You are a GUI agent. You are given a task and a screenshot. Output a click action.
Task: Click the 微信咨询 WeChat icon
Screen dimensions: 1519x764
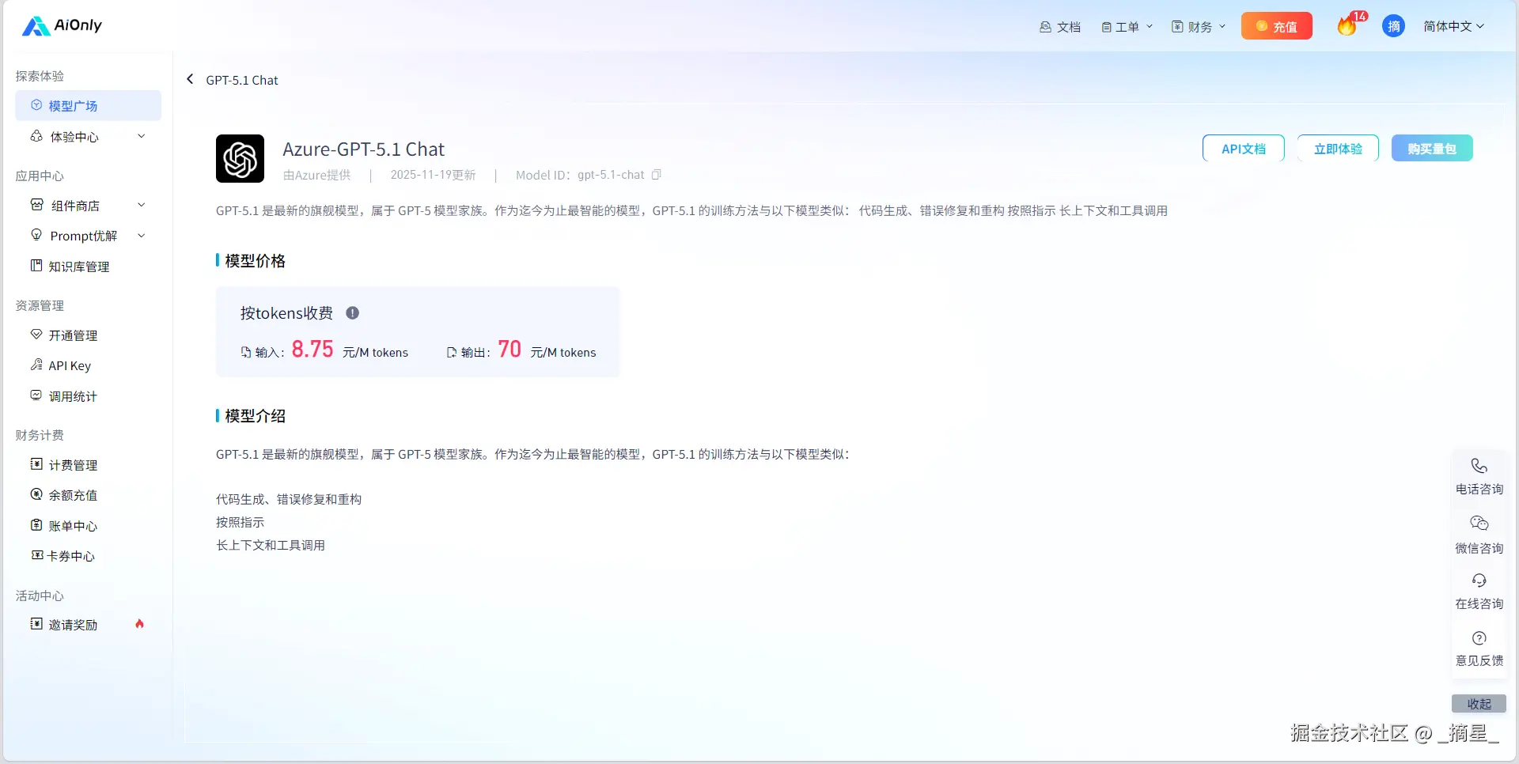[1479, 524]
